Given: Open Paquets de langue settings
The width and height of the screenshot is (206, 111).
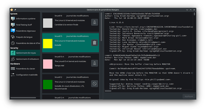Looking at the screenshot, I should [25, 37].
